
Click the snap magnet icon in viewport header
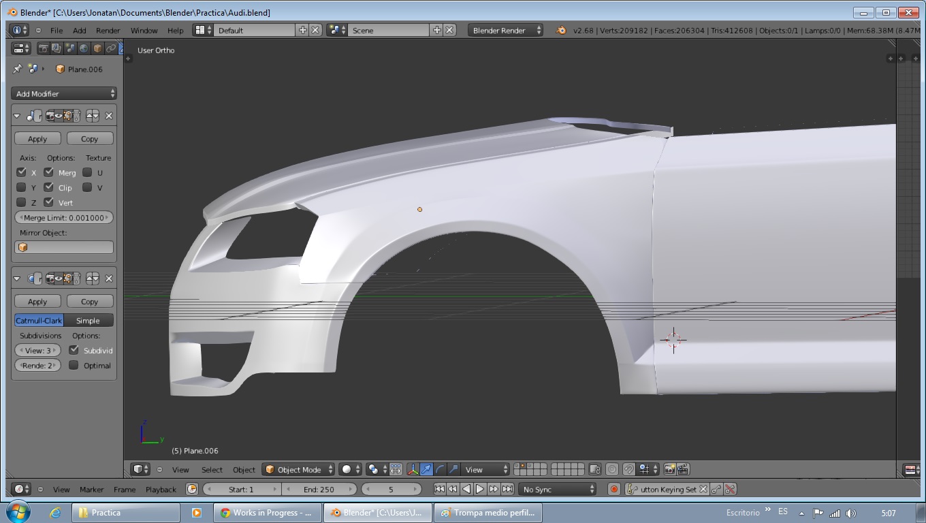coord(629,469)
